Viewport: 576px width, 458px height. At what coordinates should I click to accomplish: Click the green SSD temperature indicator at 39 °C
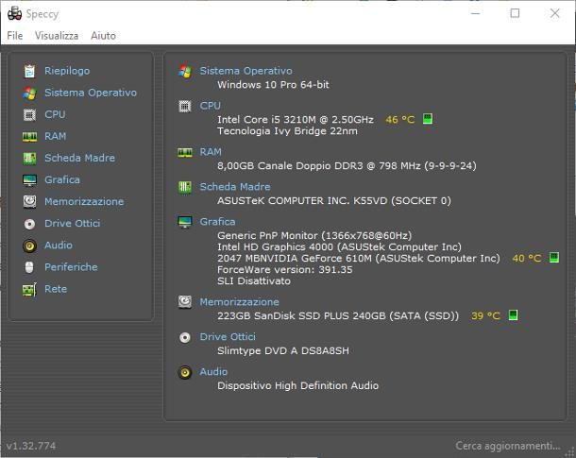pyautogui.click(x=513, y=314)
